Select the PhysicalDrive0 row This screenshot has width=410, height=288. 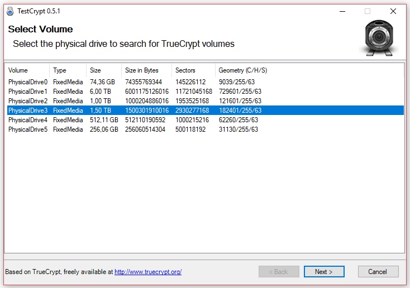tap(205, 82)
